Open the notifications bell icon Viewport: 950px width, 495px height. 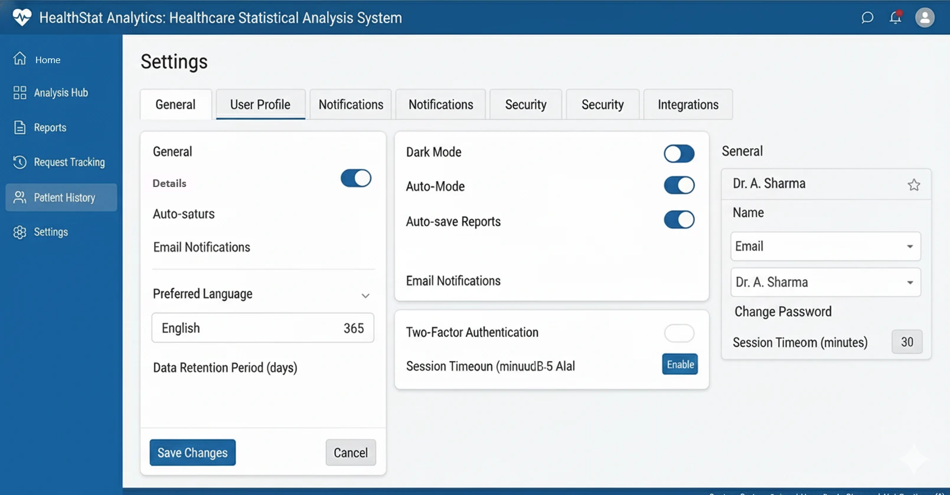click(896, 18)
